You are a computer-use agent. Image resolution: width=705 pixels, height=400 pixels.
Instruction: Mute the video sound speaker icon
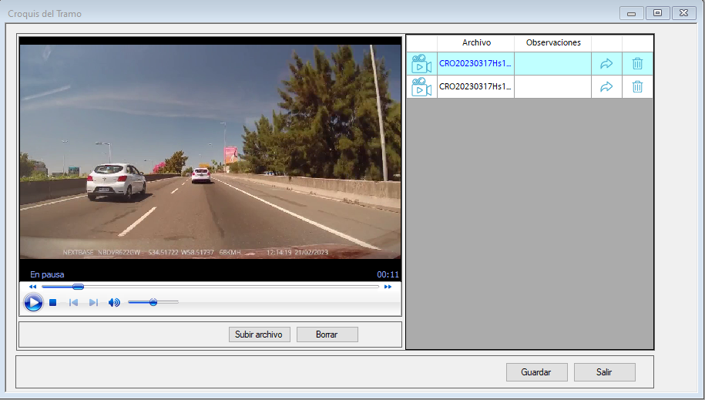[114, 302]
